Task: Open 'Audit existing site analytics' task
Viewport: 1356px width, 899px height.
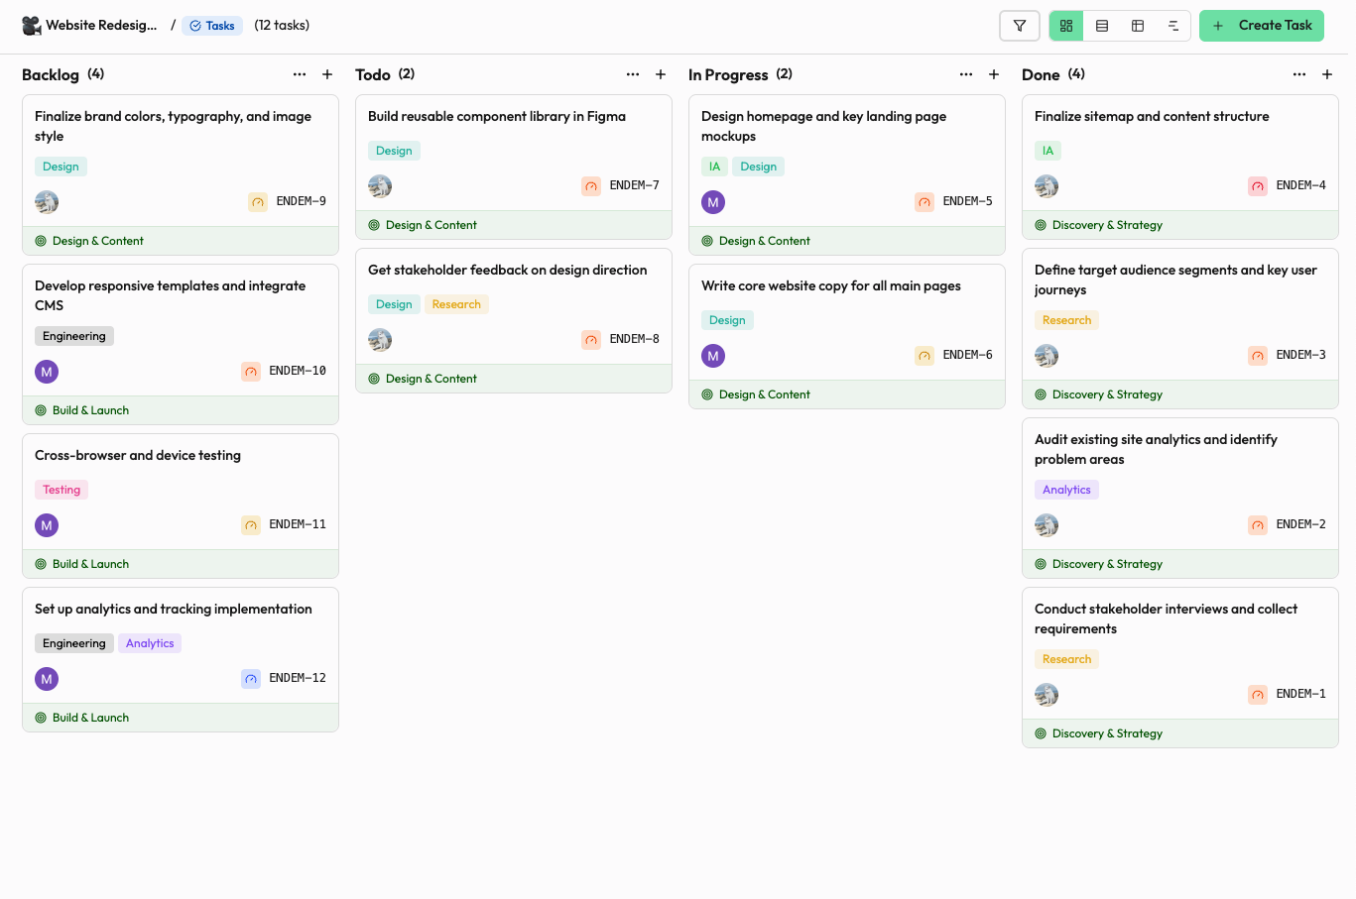Action: pyautogui.click(x=1156, y=449)
